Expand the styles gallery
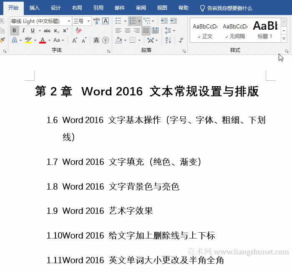The height and width of the screenshot is (272, 292). click(284, 38)
